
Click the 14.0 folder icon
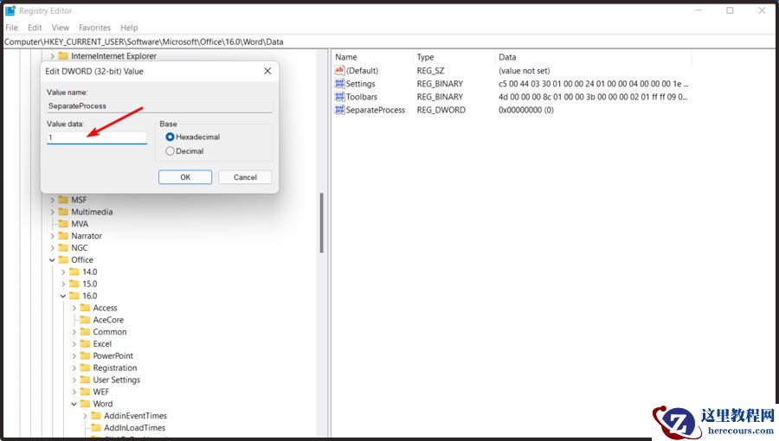pos(74,272)
